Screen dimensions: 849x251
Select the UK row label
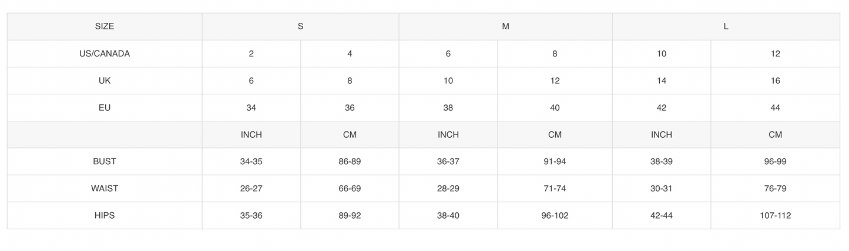point(105,80)
